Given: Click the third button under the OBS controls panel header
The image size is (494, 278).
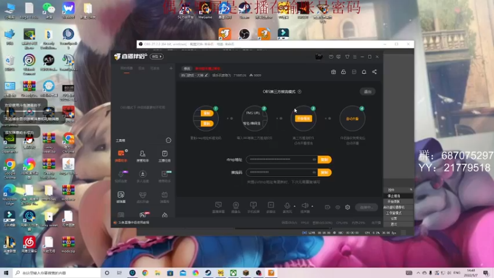Looking at the screenshot, I should [394, 208].
